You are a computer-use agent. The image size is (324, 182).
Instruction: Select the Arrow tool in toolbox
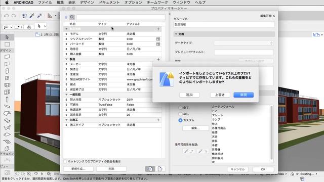click(7, 37)
